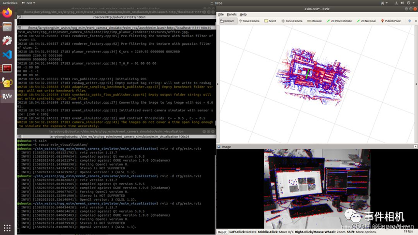Choose the Select tool in RViz toolbar
The height and width of the screenshot is (235, 418).
[270, 21]
